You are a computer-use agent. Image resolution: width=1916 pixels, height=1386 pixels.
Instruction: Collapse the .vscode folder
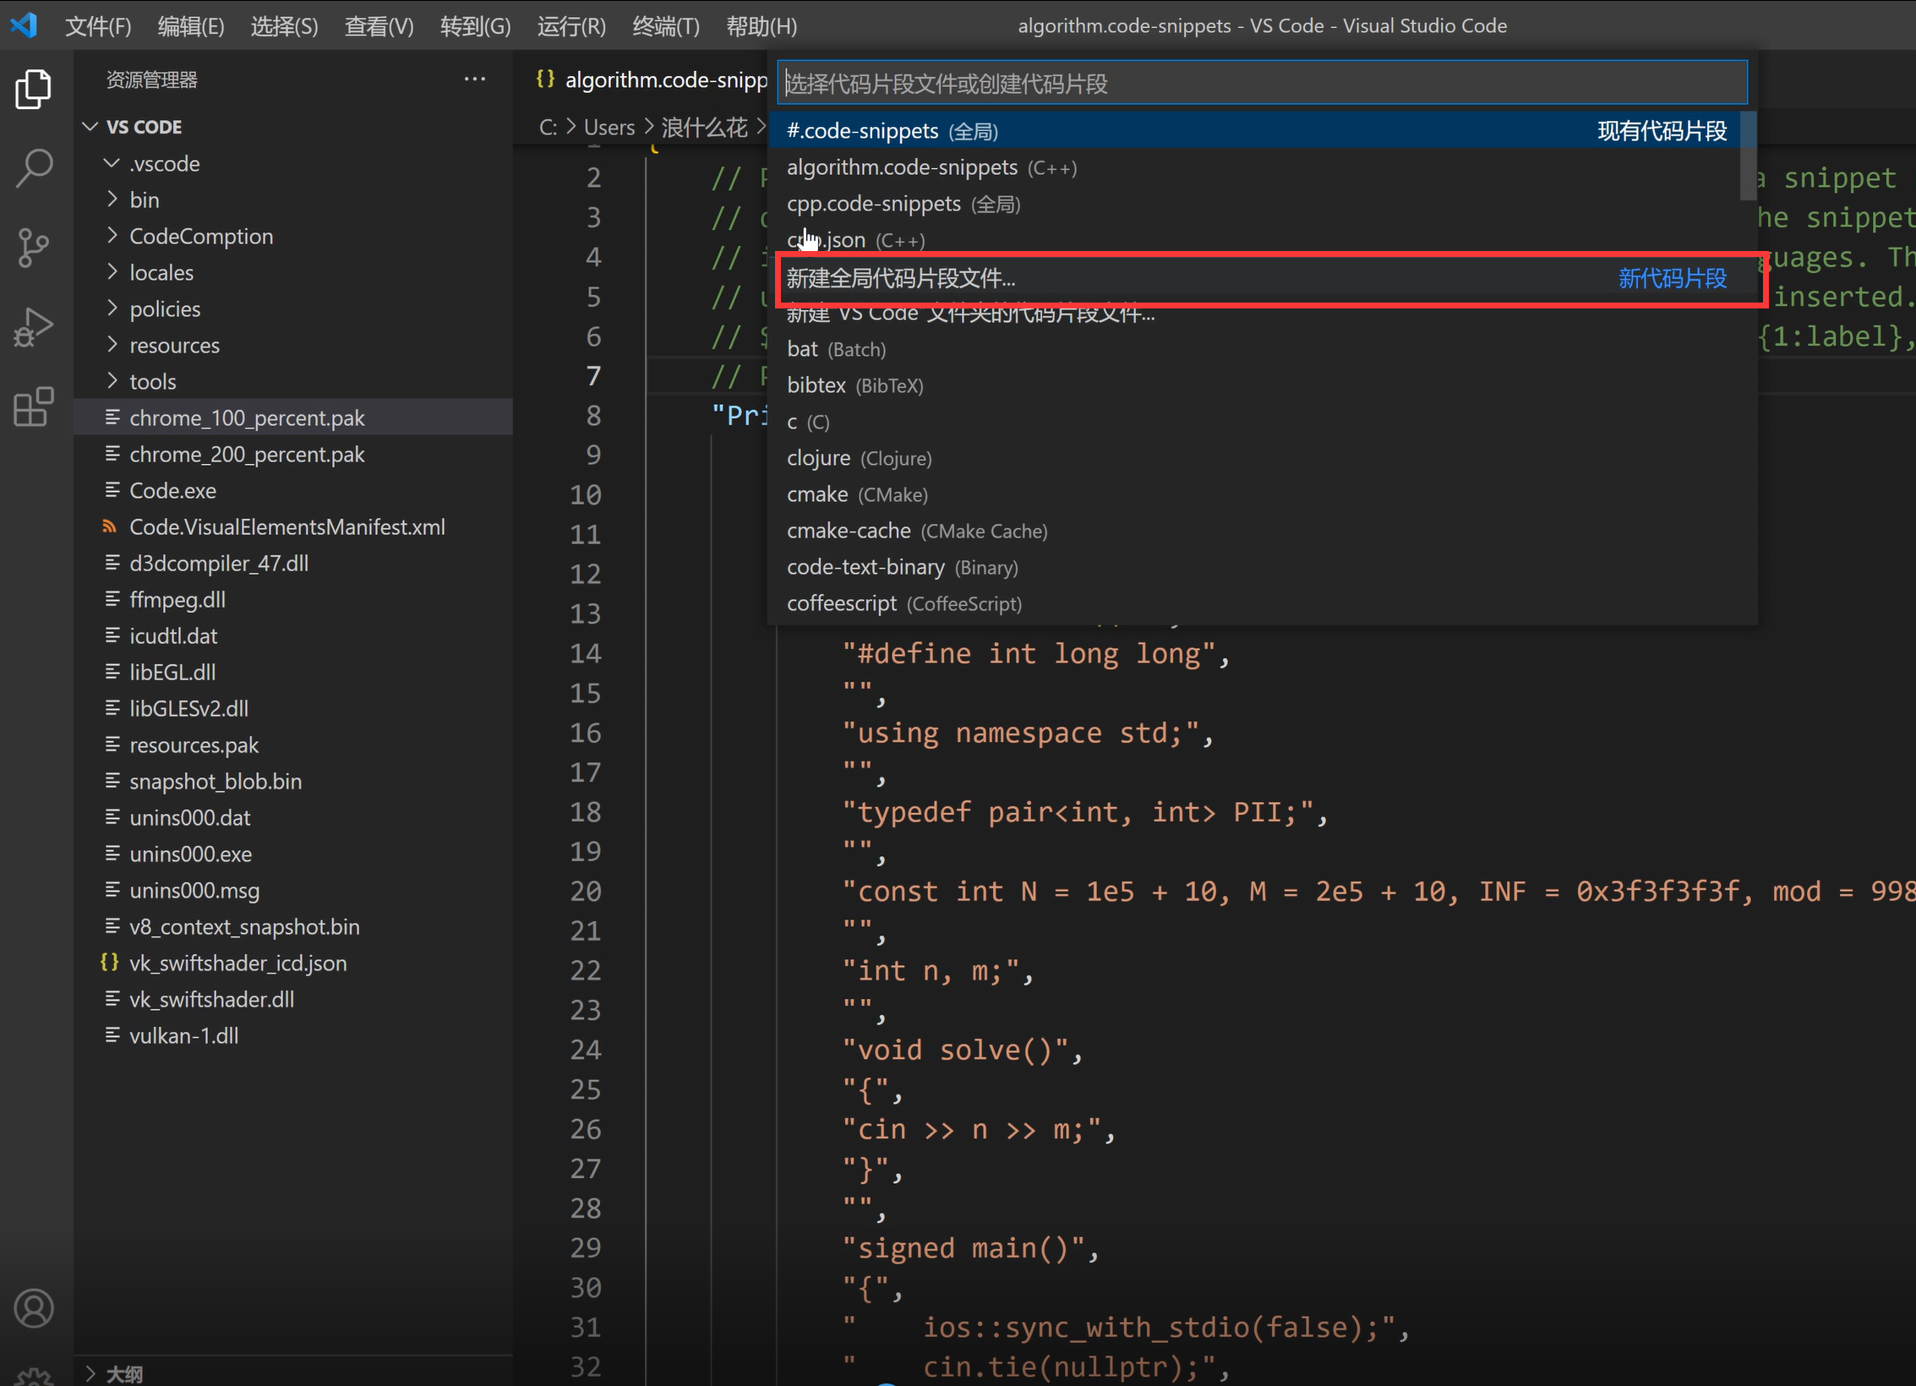[x=293, y=163]
